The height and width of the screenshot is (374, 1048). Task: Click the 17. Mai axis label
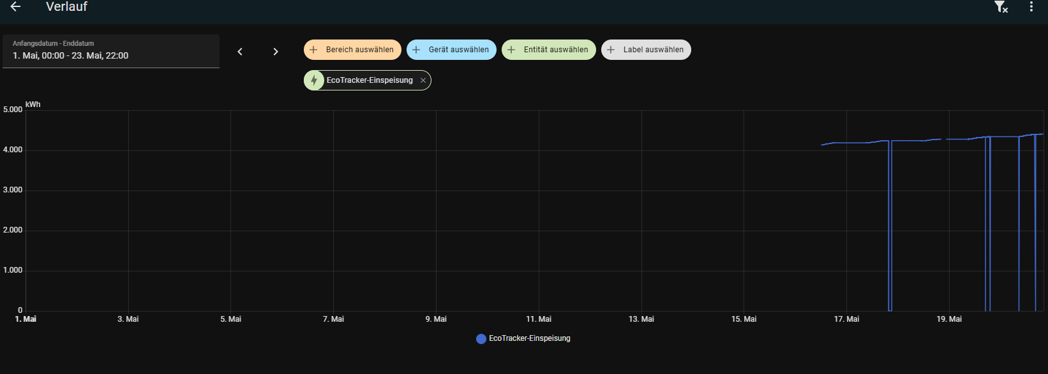click(846, 319)
